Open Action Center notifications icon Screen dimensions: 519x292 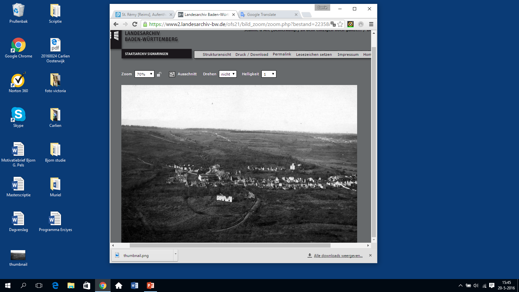tap(492, 286)
